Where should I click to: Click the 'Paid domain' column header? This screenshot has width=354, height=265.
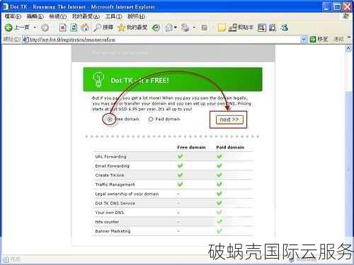click(230, 148)
